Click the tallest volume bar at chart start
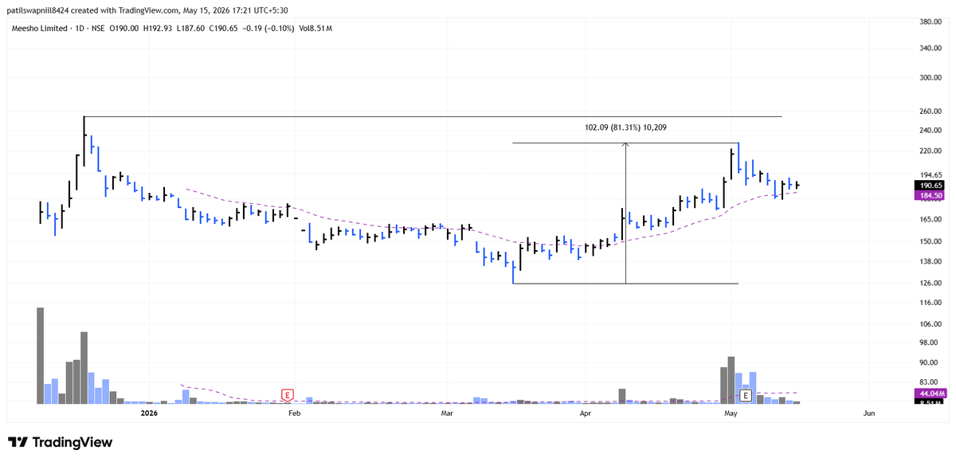The width and height of the screenshot is (956, 462). coord(40,355)
